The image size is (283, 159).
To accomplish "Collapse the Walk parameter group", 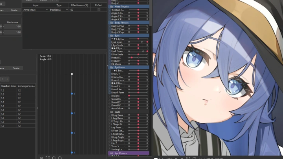I will (x=129, y=112).
